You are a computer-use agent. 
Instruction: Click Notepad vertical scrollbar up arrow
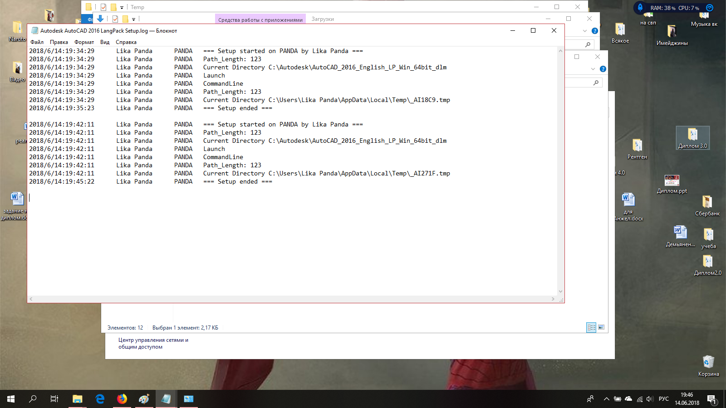click(560, 51)
